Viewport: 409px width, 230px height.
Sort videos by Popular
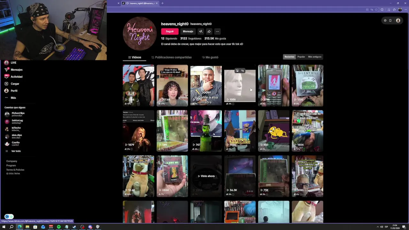pos(301,57)
